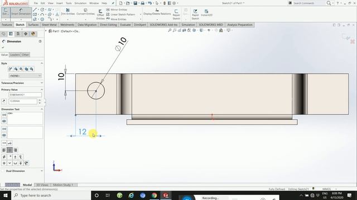
Task: Click the Reverse direction button beside primary value
Action: point(4,101)
